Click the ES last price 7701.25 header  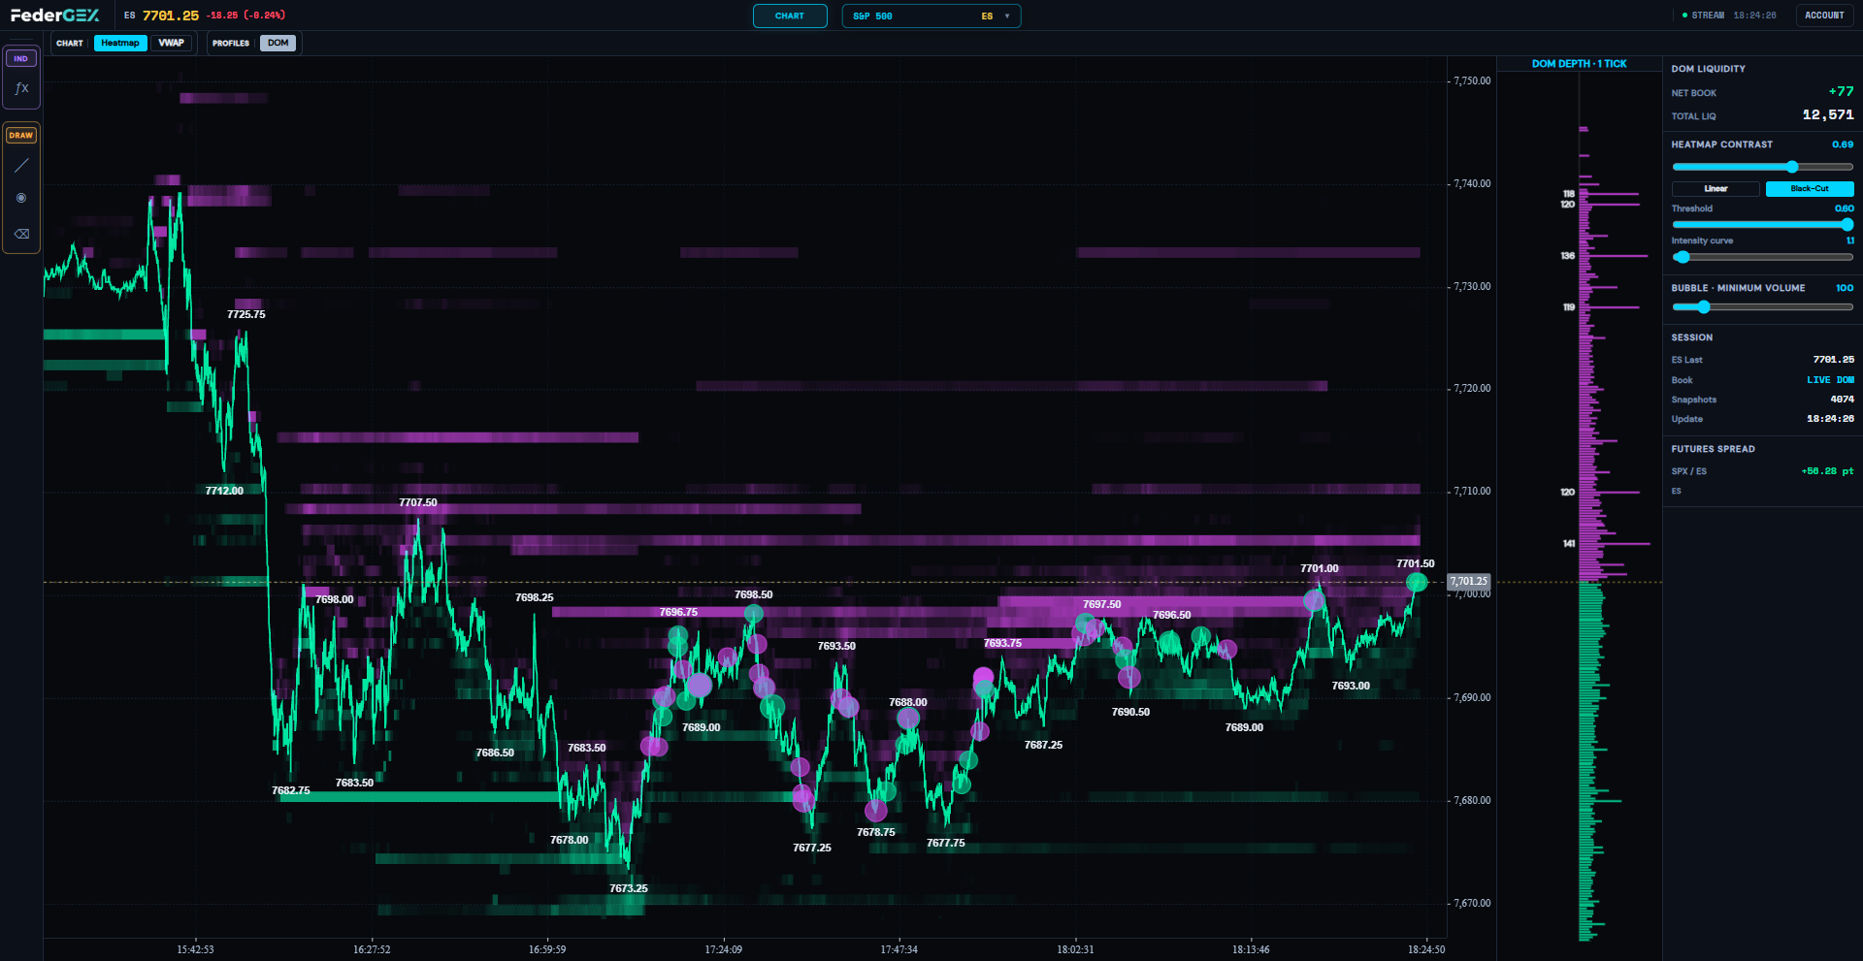pyautogui.click(x=171, y=16)
